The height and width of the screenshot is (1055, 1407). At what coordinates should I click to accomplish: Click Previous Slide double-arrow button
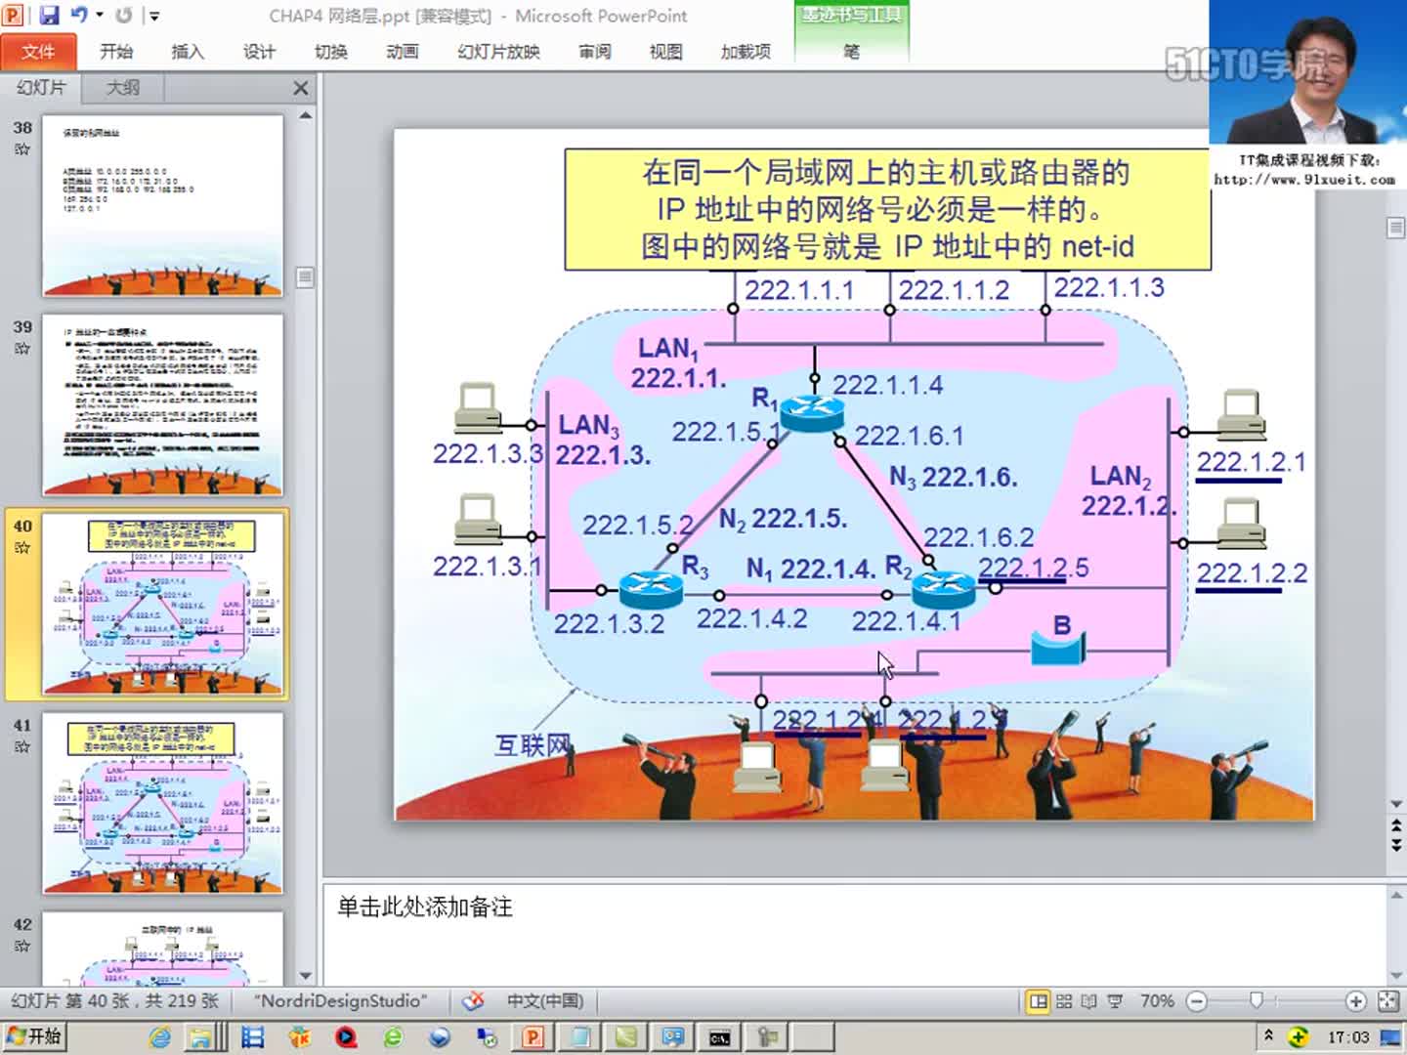pos(1396,826)
